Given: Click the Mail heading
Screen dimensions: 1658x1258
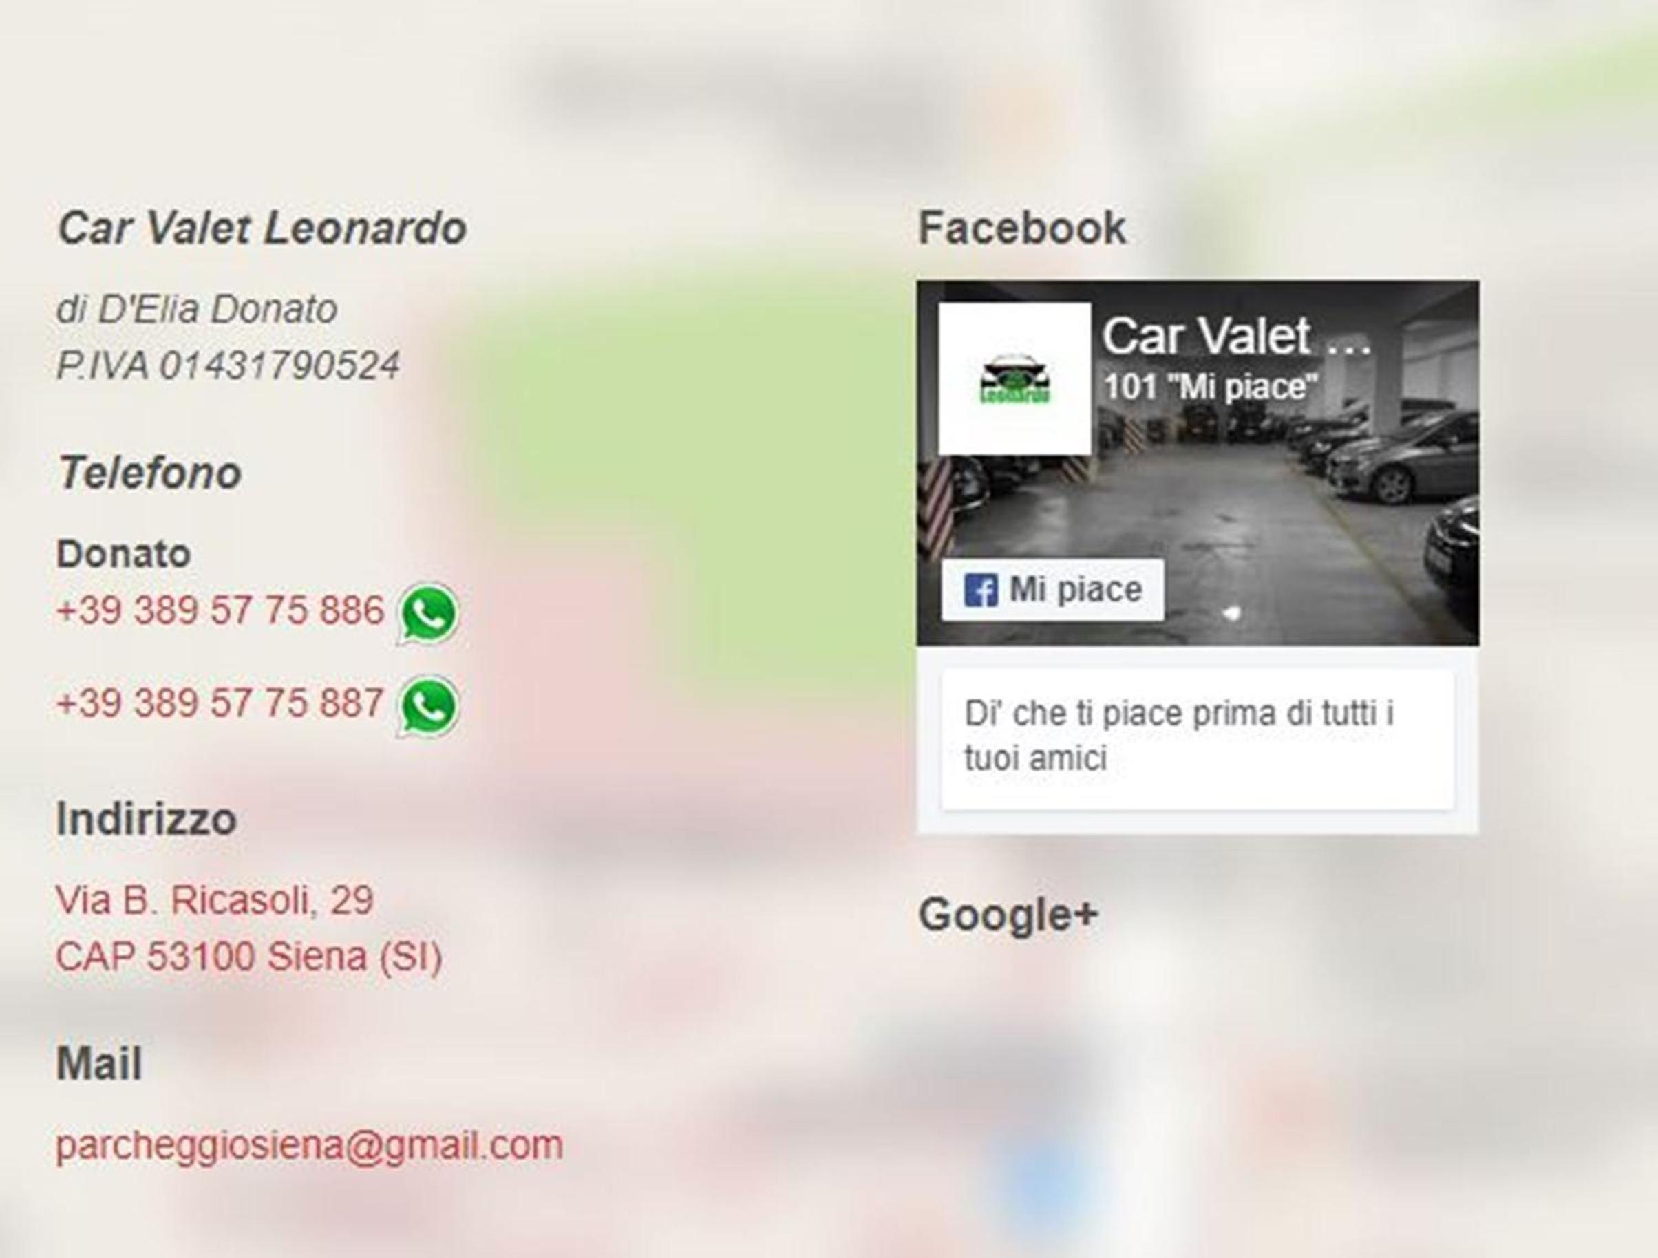Looking at the screenshot, I should 99,1063.
